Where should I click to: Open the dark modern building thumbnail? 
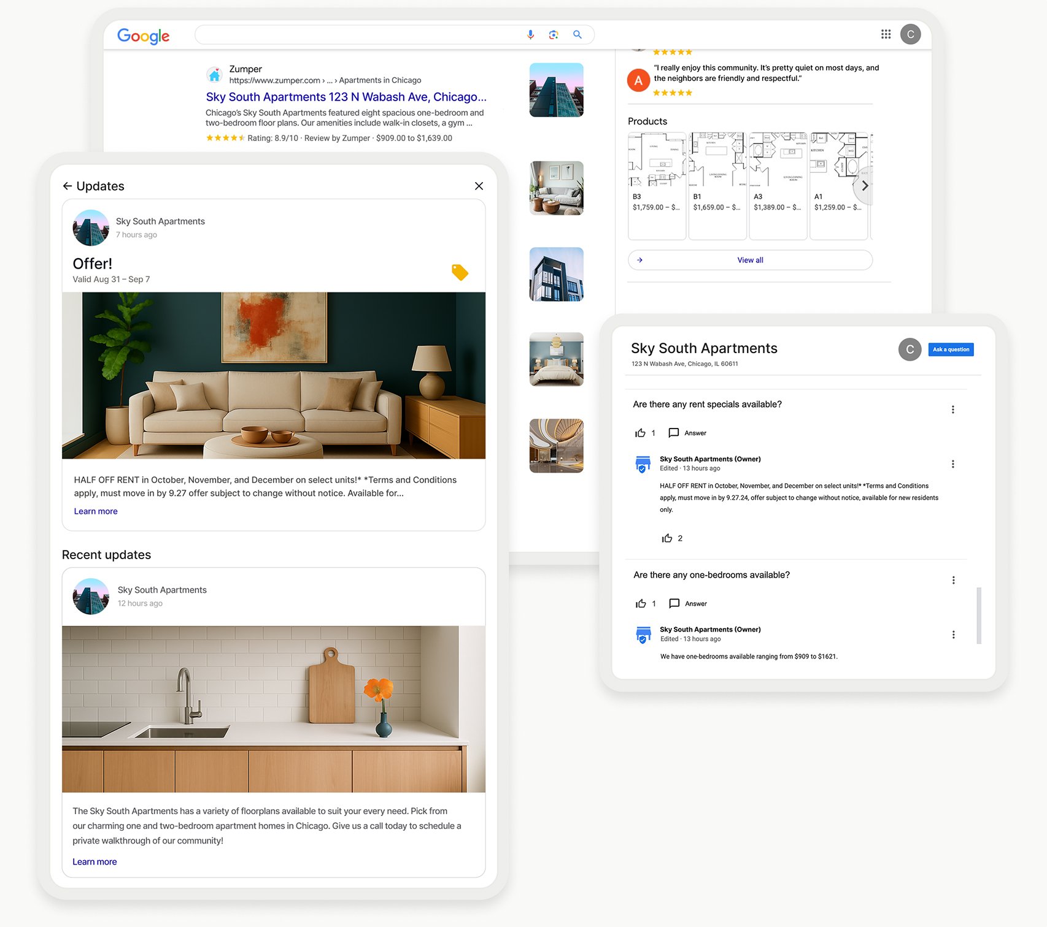coord(556,274)
